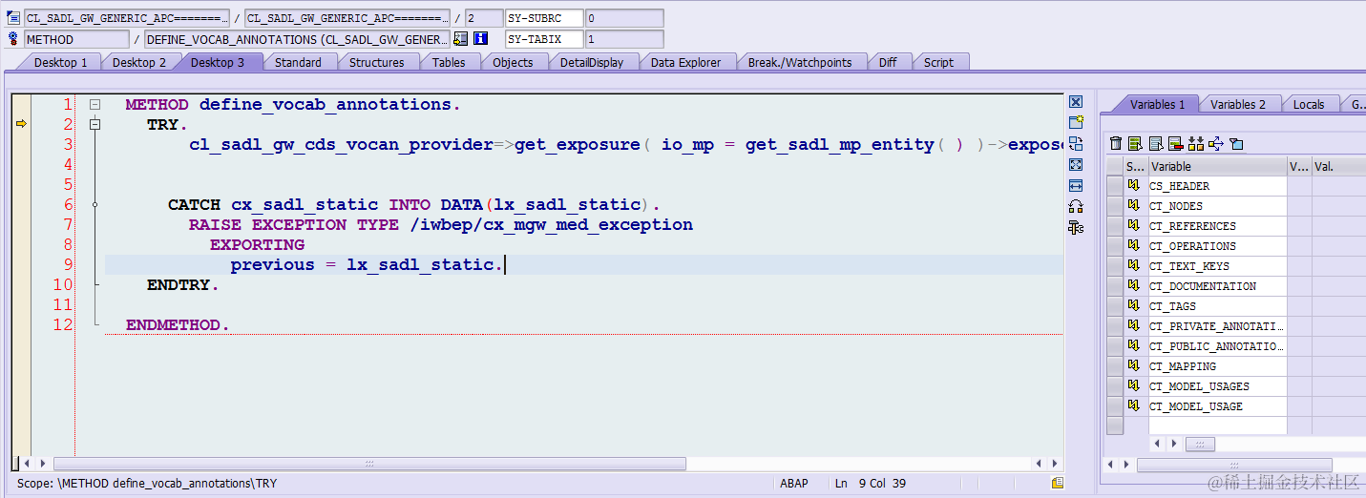Select the CT_REFERENCES row selector button
The image size is (1366, 498).
[1115, 226]
